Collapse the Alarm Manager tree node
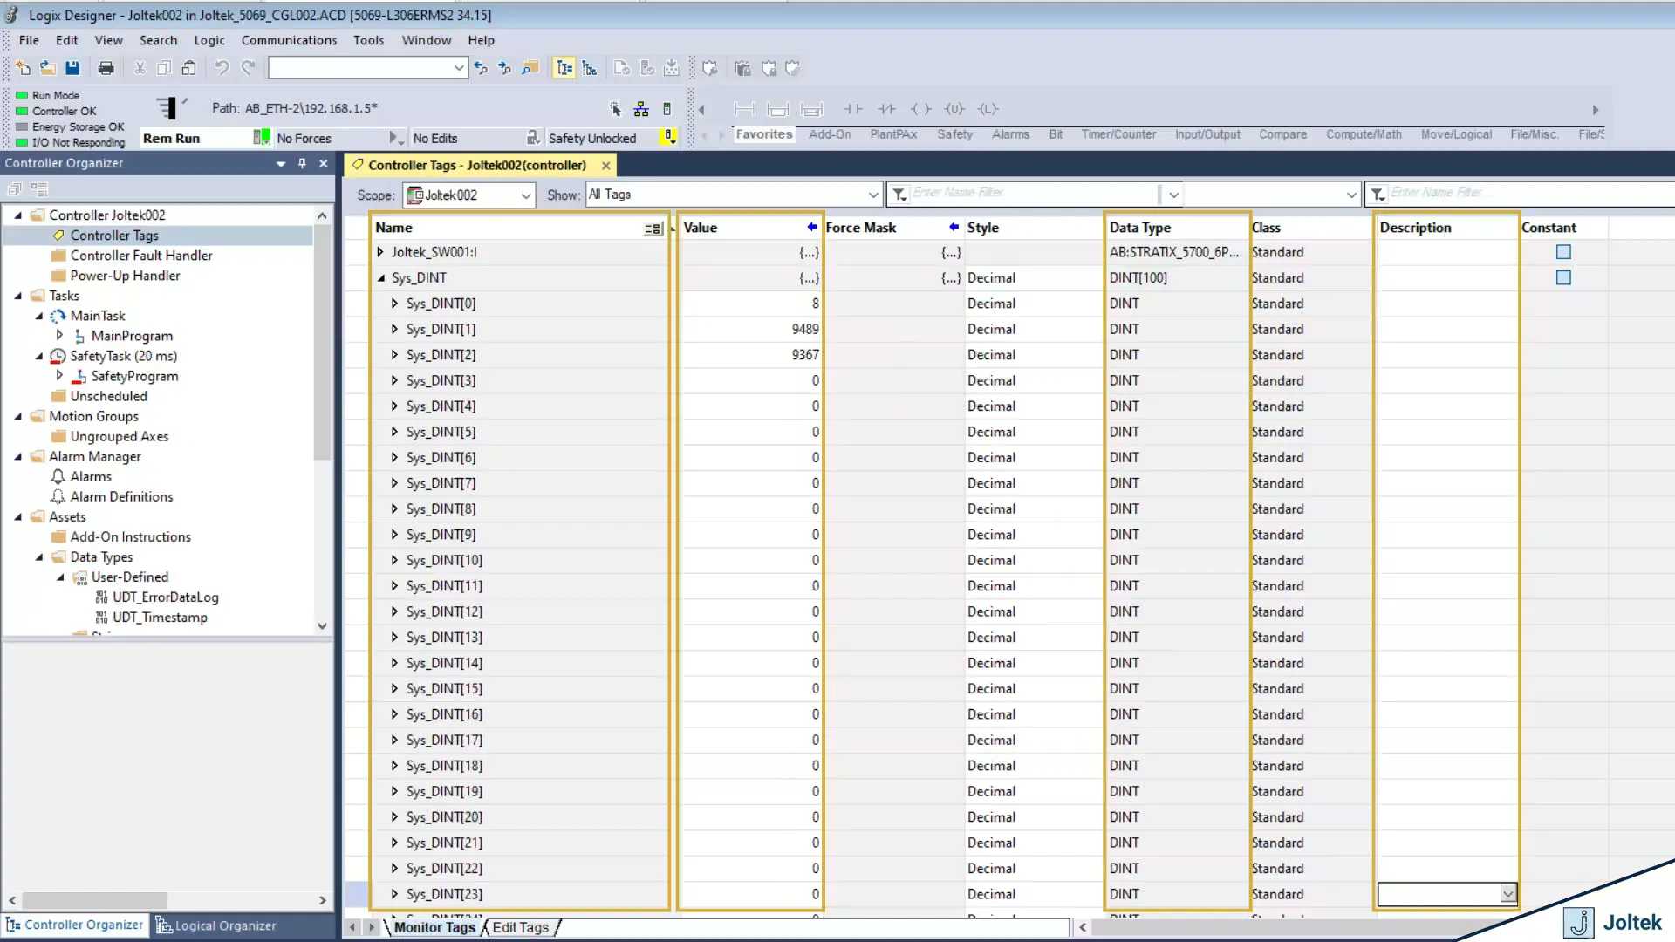The image size is (1675, 942). tap(17, 456)
